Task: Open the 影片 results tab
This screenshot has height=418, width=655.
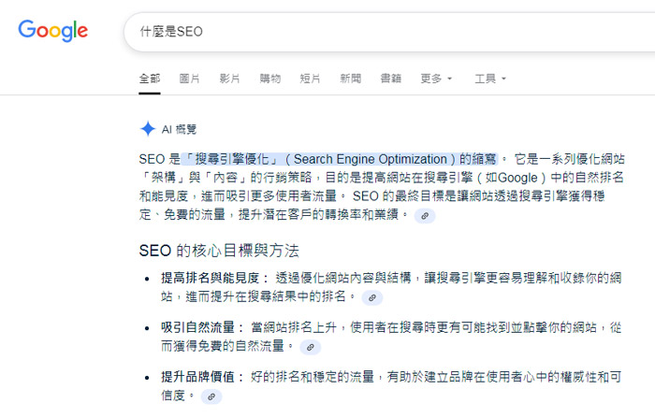Action: [x=229, y=79]
